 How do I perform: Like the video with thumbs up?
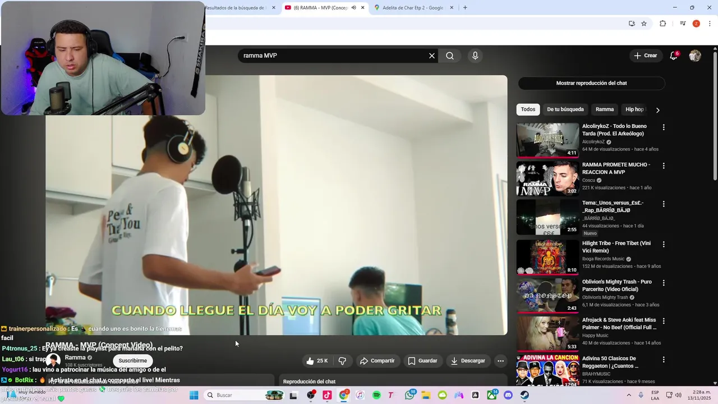(317, 361)
